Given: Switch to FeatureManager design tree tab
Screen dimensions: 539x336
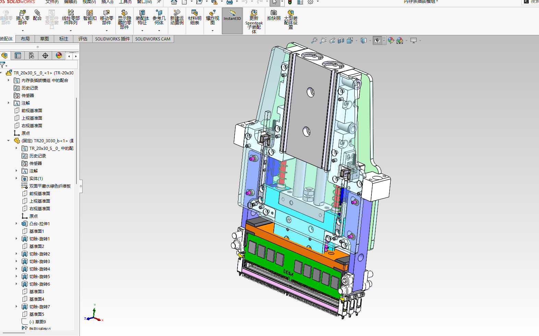Looking at the screenshot, I should pos(4,56).
